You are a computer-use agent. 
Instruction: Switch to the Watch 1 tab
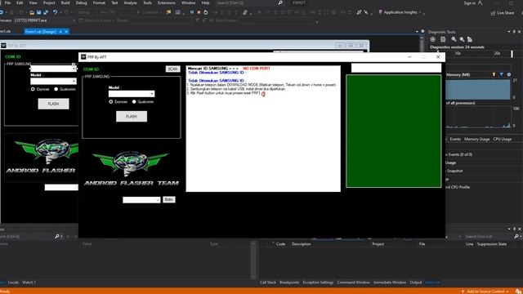pos(29,283)
